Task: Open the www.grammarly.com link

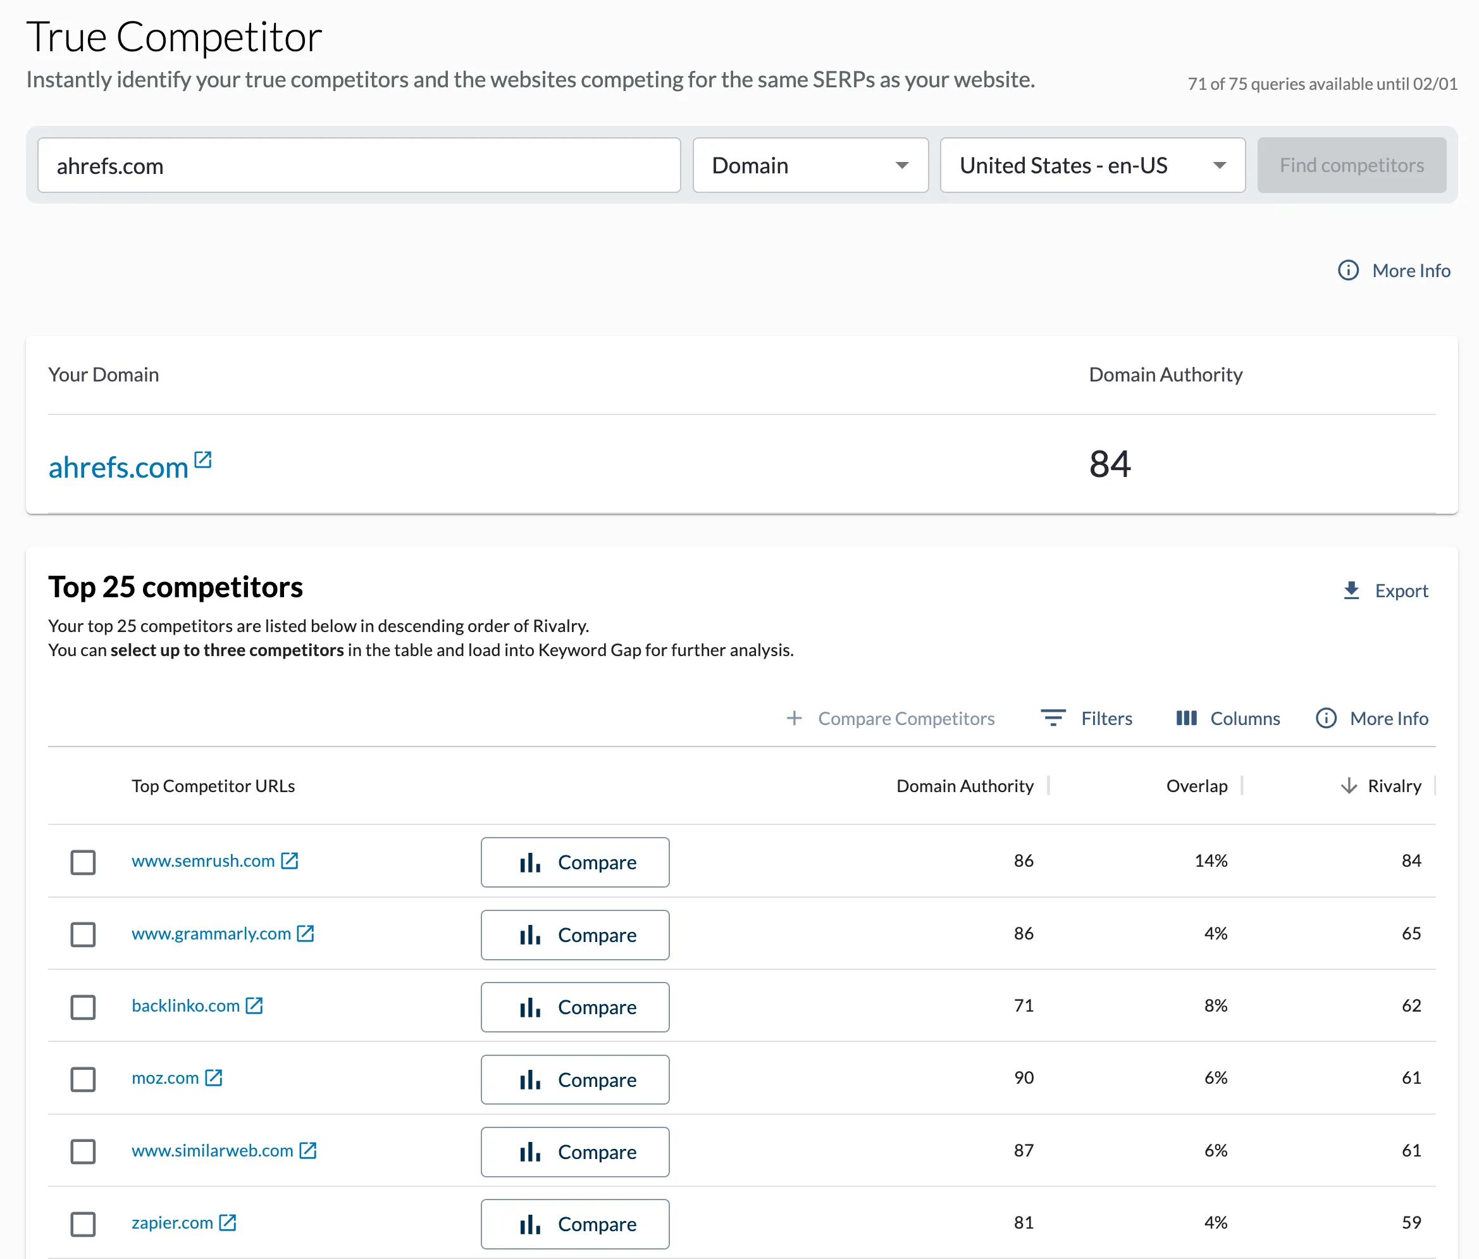Action: [211, 934]
